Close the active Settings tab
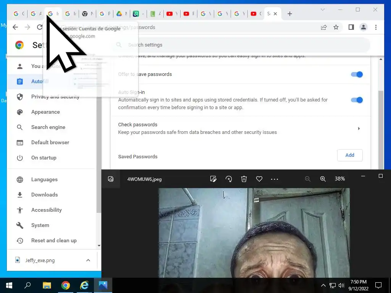 coord(275,14)
